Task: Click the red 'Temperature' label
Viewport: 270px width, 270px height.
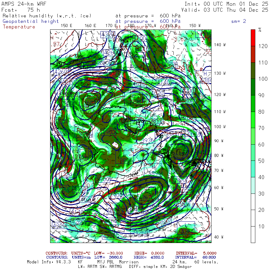Action: pos(19,27)
